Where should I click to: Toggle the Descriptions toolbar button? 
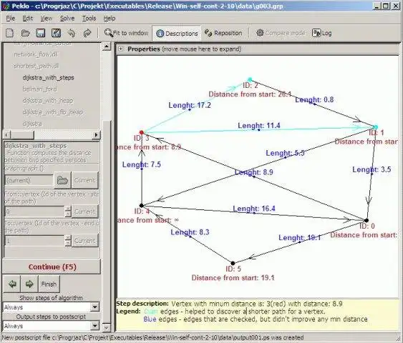point(177,34)
